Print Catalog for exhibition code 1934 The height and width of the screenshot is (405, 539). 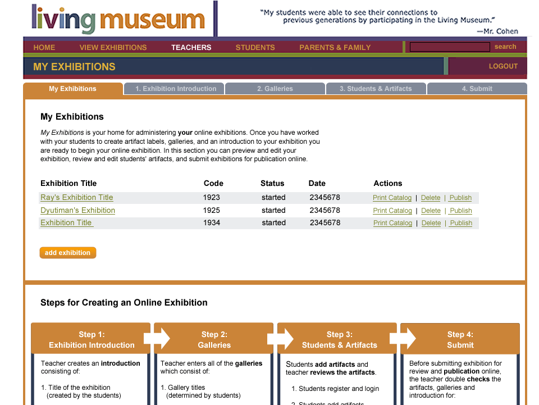click(x=392, y=223)
